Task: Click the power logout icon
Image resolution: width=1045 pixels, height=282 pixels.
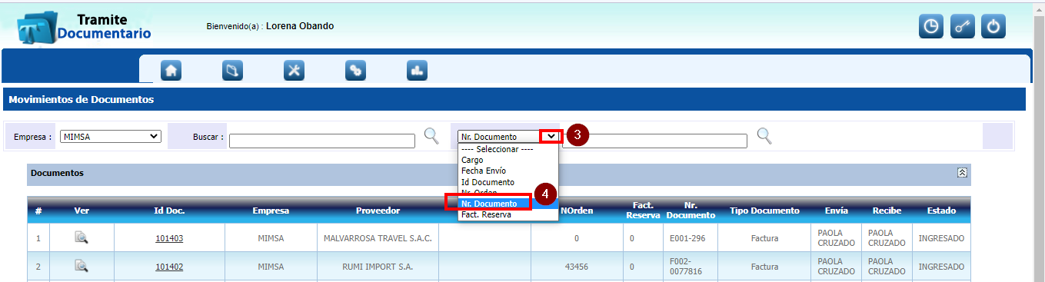Action: pos(993,26)
